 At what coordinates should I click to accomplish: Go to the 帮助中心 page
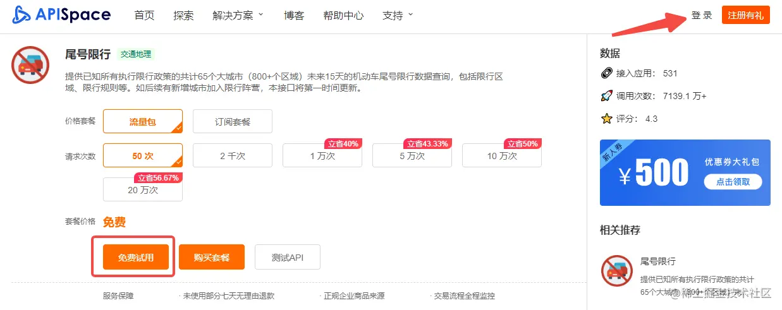(343, 15)
